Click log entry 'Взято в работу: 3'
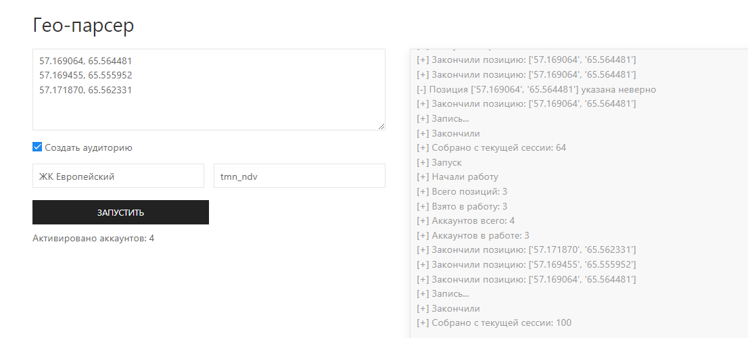The width and height of the screenshot is (748, 338). [462, 206]
